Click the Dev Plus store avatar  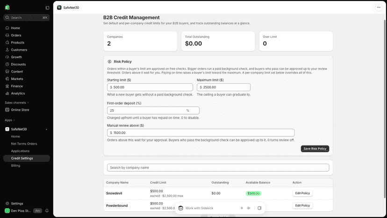(7, 211)
